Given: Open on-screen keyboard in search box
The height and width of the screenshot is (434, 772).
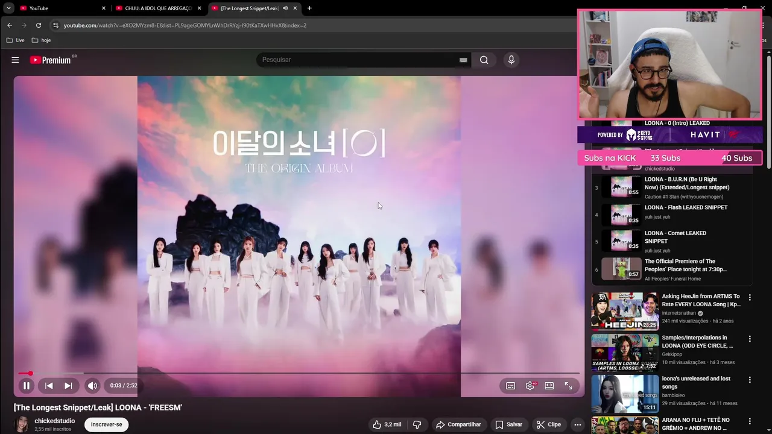Looking at the screenshot, I should [463, 60].
